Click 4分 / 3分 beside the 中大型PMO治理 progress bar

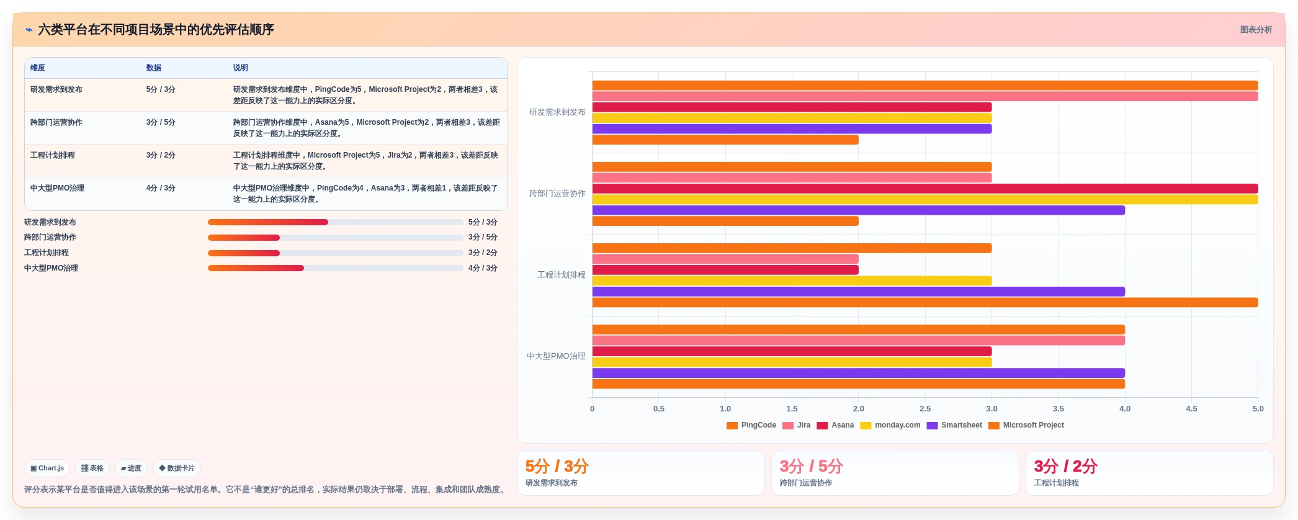(x=483, y=268)
